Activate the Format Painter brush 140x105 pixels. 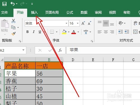click(13, 34)
